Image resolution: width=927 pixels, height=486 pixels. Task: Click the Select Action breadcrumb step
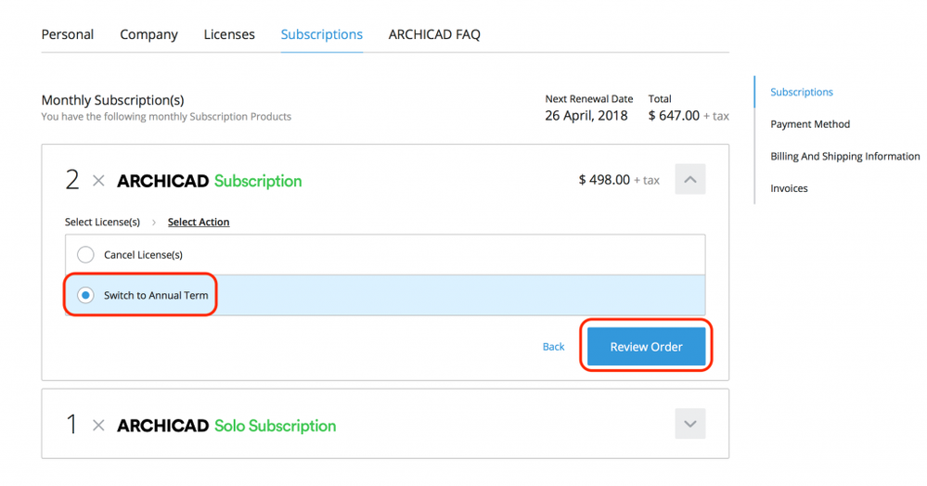(x=199, y=223)
